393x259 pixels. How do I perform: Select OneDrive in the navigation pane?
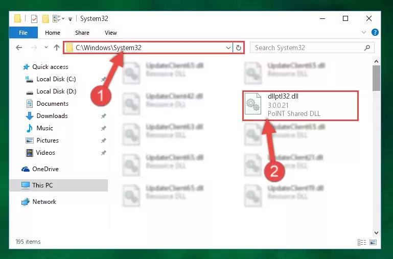click(x=45, y=169)
